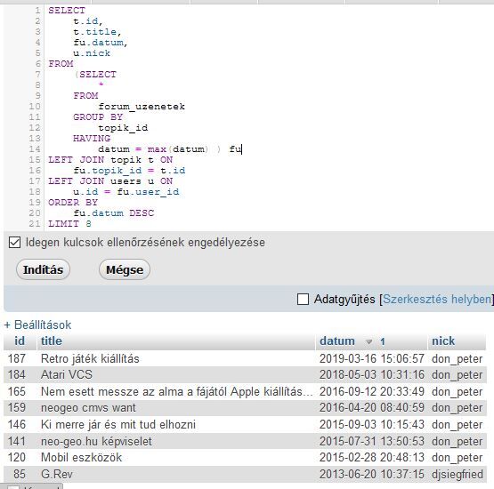Sort results by the title column header

pyautogui.click(x=52, y=341)
